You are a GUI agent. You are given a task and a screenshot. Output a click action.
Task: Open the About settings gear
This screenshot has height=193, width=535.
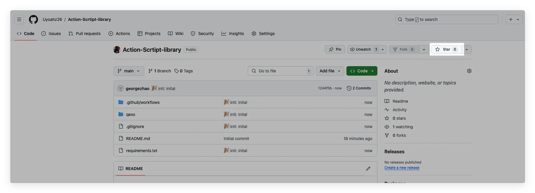tap(469, 71)
